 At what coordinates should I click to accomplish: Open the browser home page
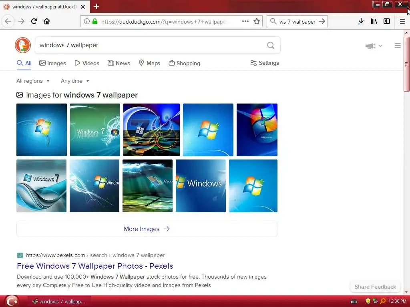(x=47, y=22)
